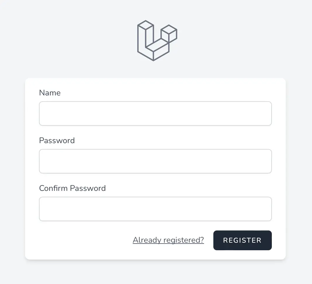Viewport: 312px width, 284px height.
Task: Click inside the Password input box
Action: 155,161
